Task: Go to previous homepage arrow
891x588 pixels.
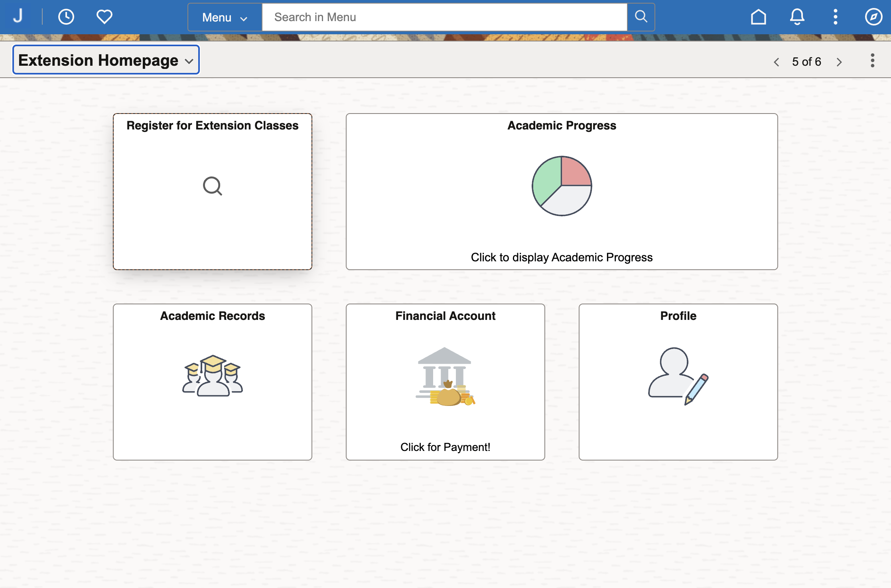Action: [x=776, y=62]
